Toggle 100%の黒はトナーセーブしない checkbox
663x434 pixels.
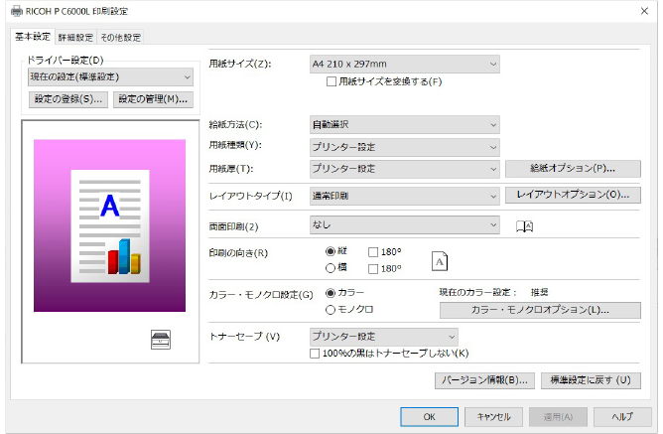click(316, 353)
